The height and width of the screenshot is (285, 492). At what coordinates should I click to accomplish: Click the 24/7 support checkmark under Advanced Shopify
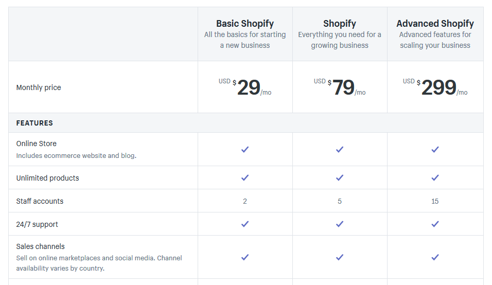tap(435, 224)
